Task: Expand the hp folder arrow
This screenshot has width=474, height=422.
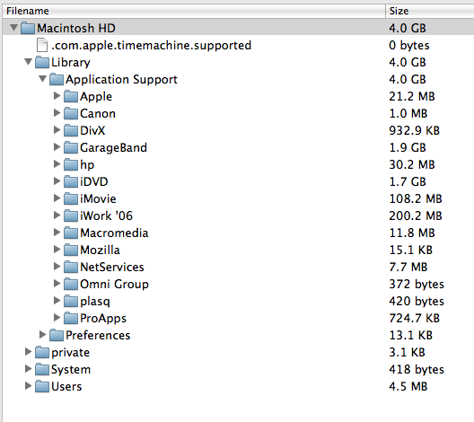Action: point(57,164)
